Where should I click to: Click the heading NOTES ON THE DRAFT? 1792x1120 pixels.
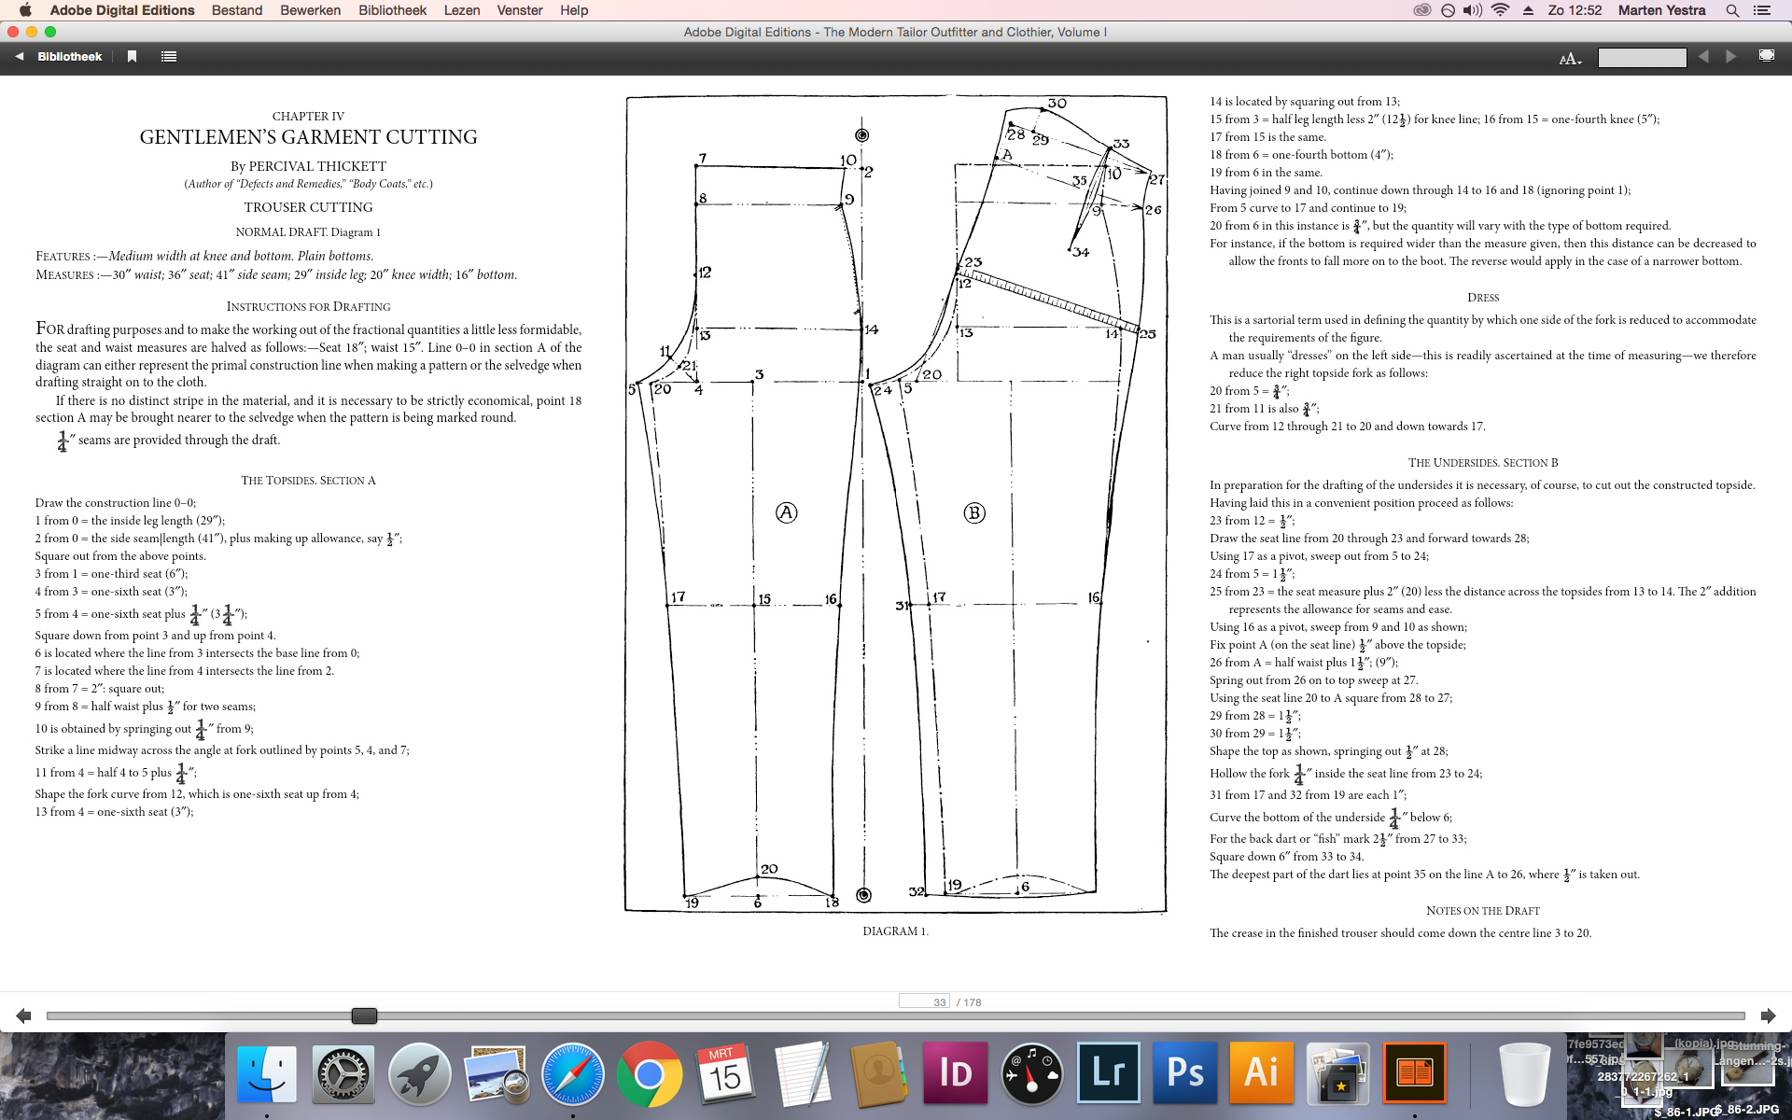pyautogui.click(x=1482, y=911)
